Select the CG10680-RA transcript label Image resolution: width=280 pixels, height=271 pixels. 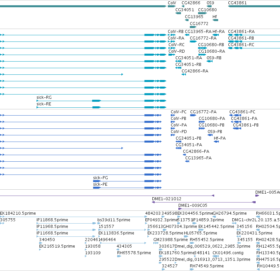(212, 51)
